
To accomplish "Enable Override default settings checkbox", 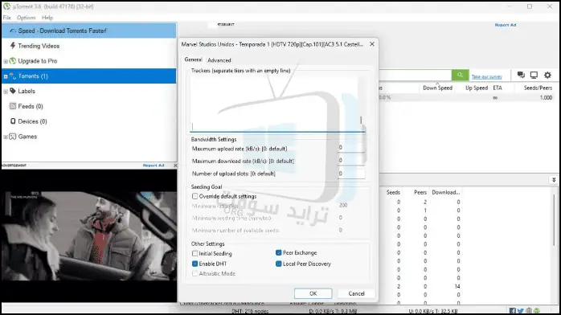I will pos(195,196).
